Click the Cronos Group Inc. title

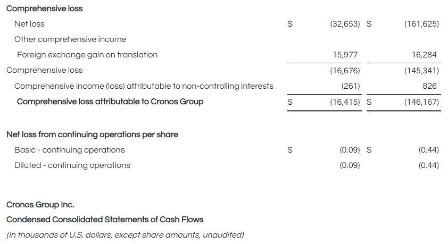(x=40, y=205)
